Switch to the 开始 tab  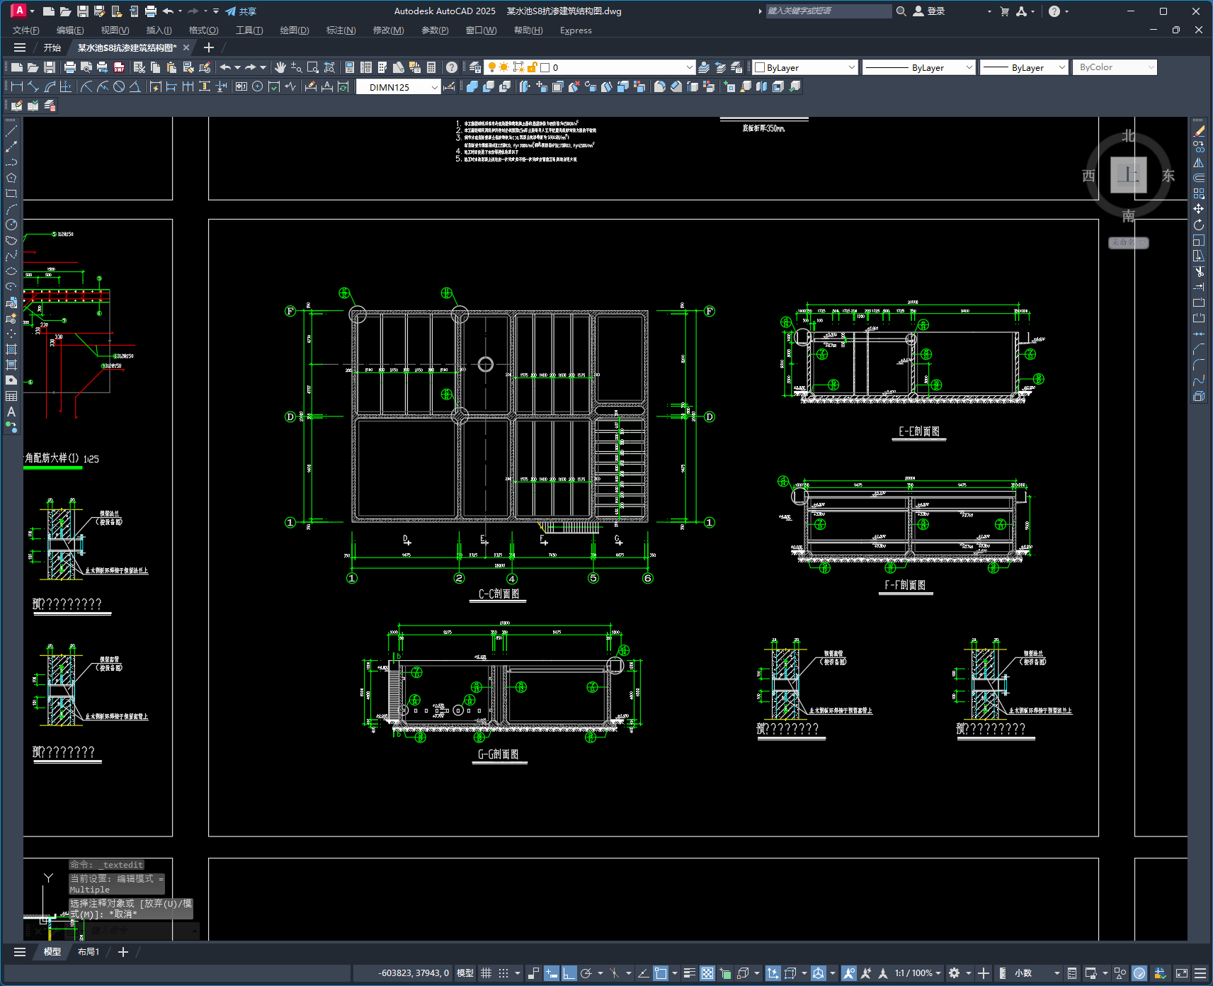[x=52, y=47]
